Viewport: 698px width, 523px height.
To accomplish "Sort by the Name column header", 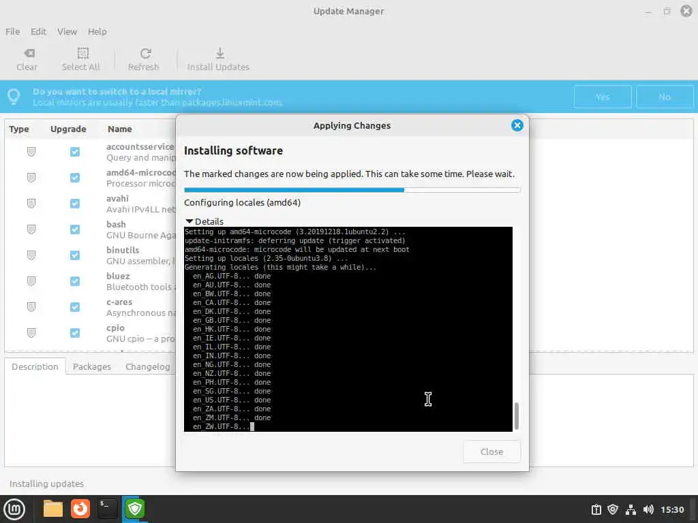I will point(120,129).
